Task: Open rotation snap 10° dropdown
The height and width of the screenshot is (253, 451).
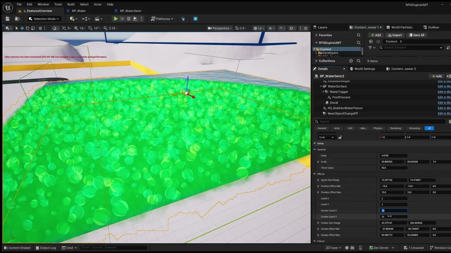Action: click(97, 28)
